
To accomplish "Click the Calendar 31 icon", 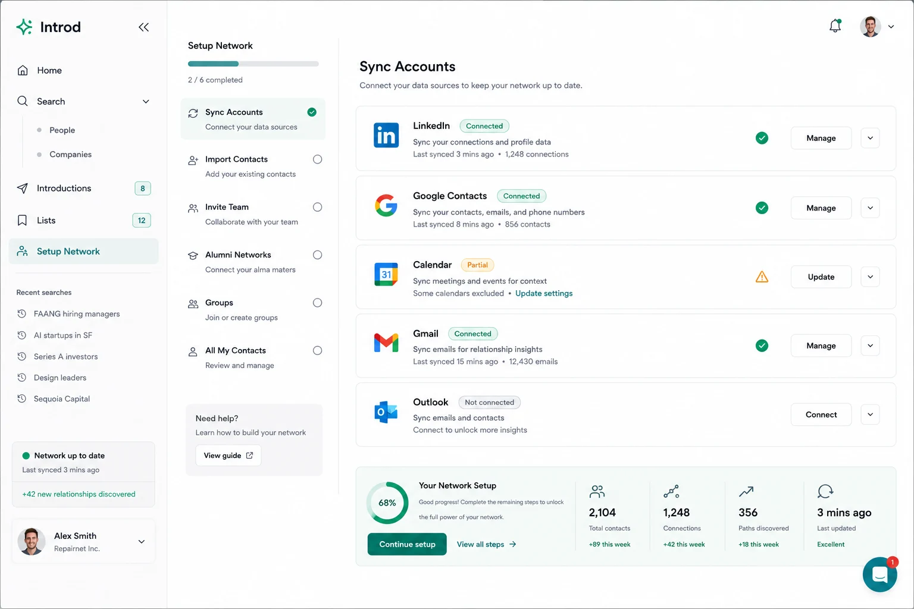I will click(x=386, y=274).
